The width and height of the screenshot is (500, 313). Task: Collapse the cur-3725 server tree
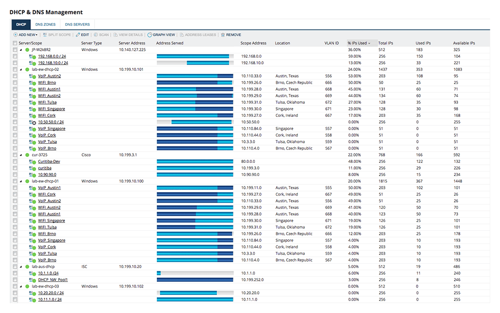(21, 155)
